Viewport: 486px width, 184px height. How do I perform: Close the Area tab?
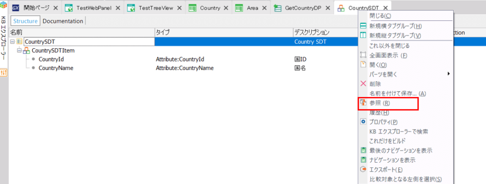click(x=264, y=8)
